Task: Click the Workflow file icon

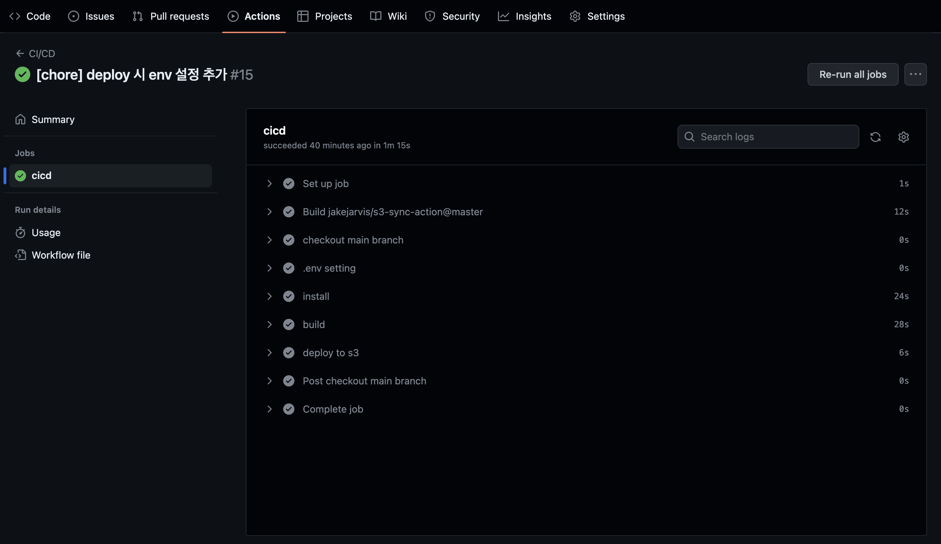Action: (x=20, y=255)
